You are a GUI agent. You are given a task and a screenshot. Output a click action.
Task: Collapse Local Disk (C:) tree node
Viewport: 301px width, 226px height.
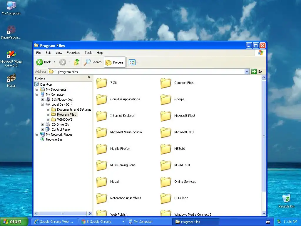point(42,104)
